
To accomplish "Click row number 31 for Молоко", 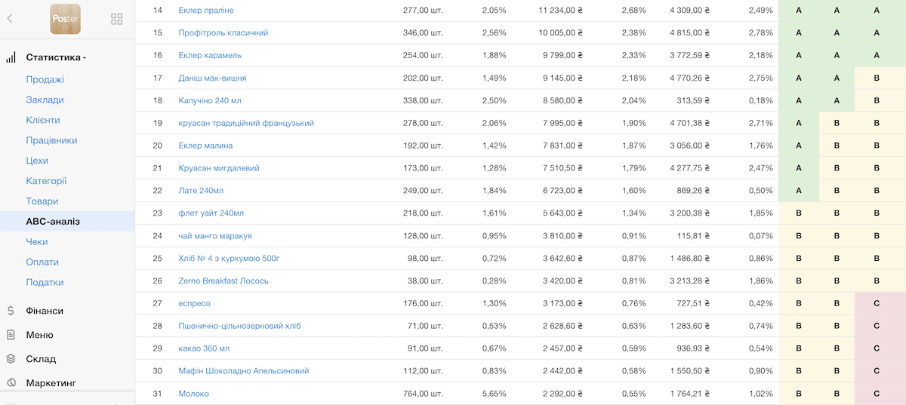I will point(158,394).
